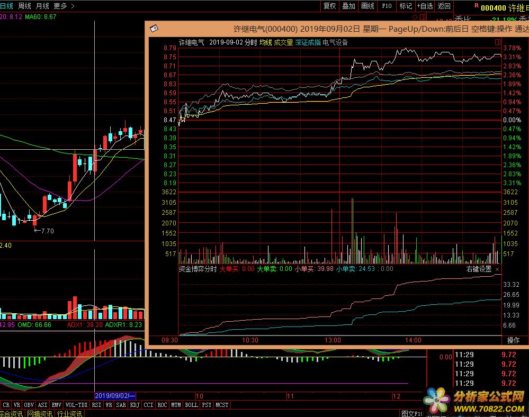Open the 综合资讯 news tab
The width and height of the screenshot is (529, 417).
[11, 414]
